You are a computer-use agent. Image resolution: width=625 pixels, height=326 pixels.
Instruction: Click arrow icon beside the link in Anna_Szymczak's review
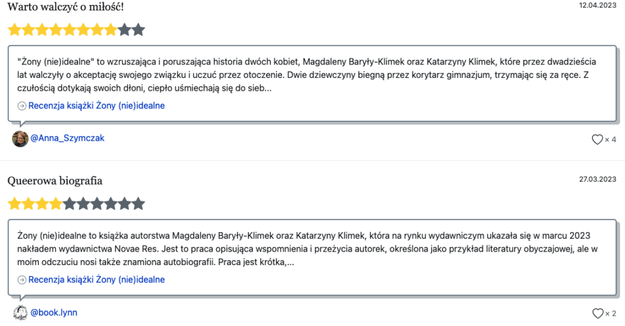22,106
